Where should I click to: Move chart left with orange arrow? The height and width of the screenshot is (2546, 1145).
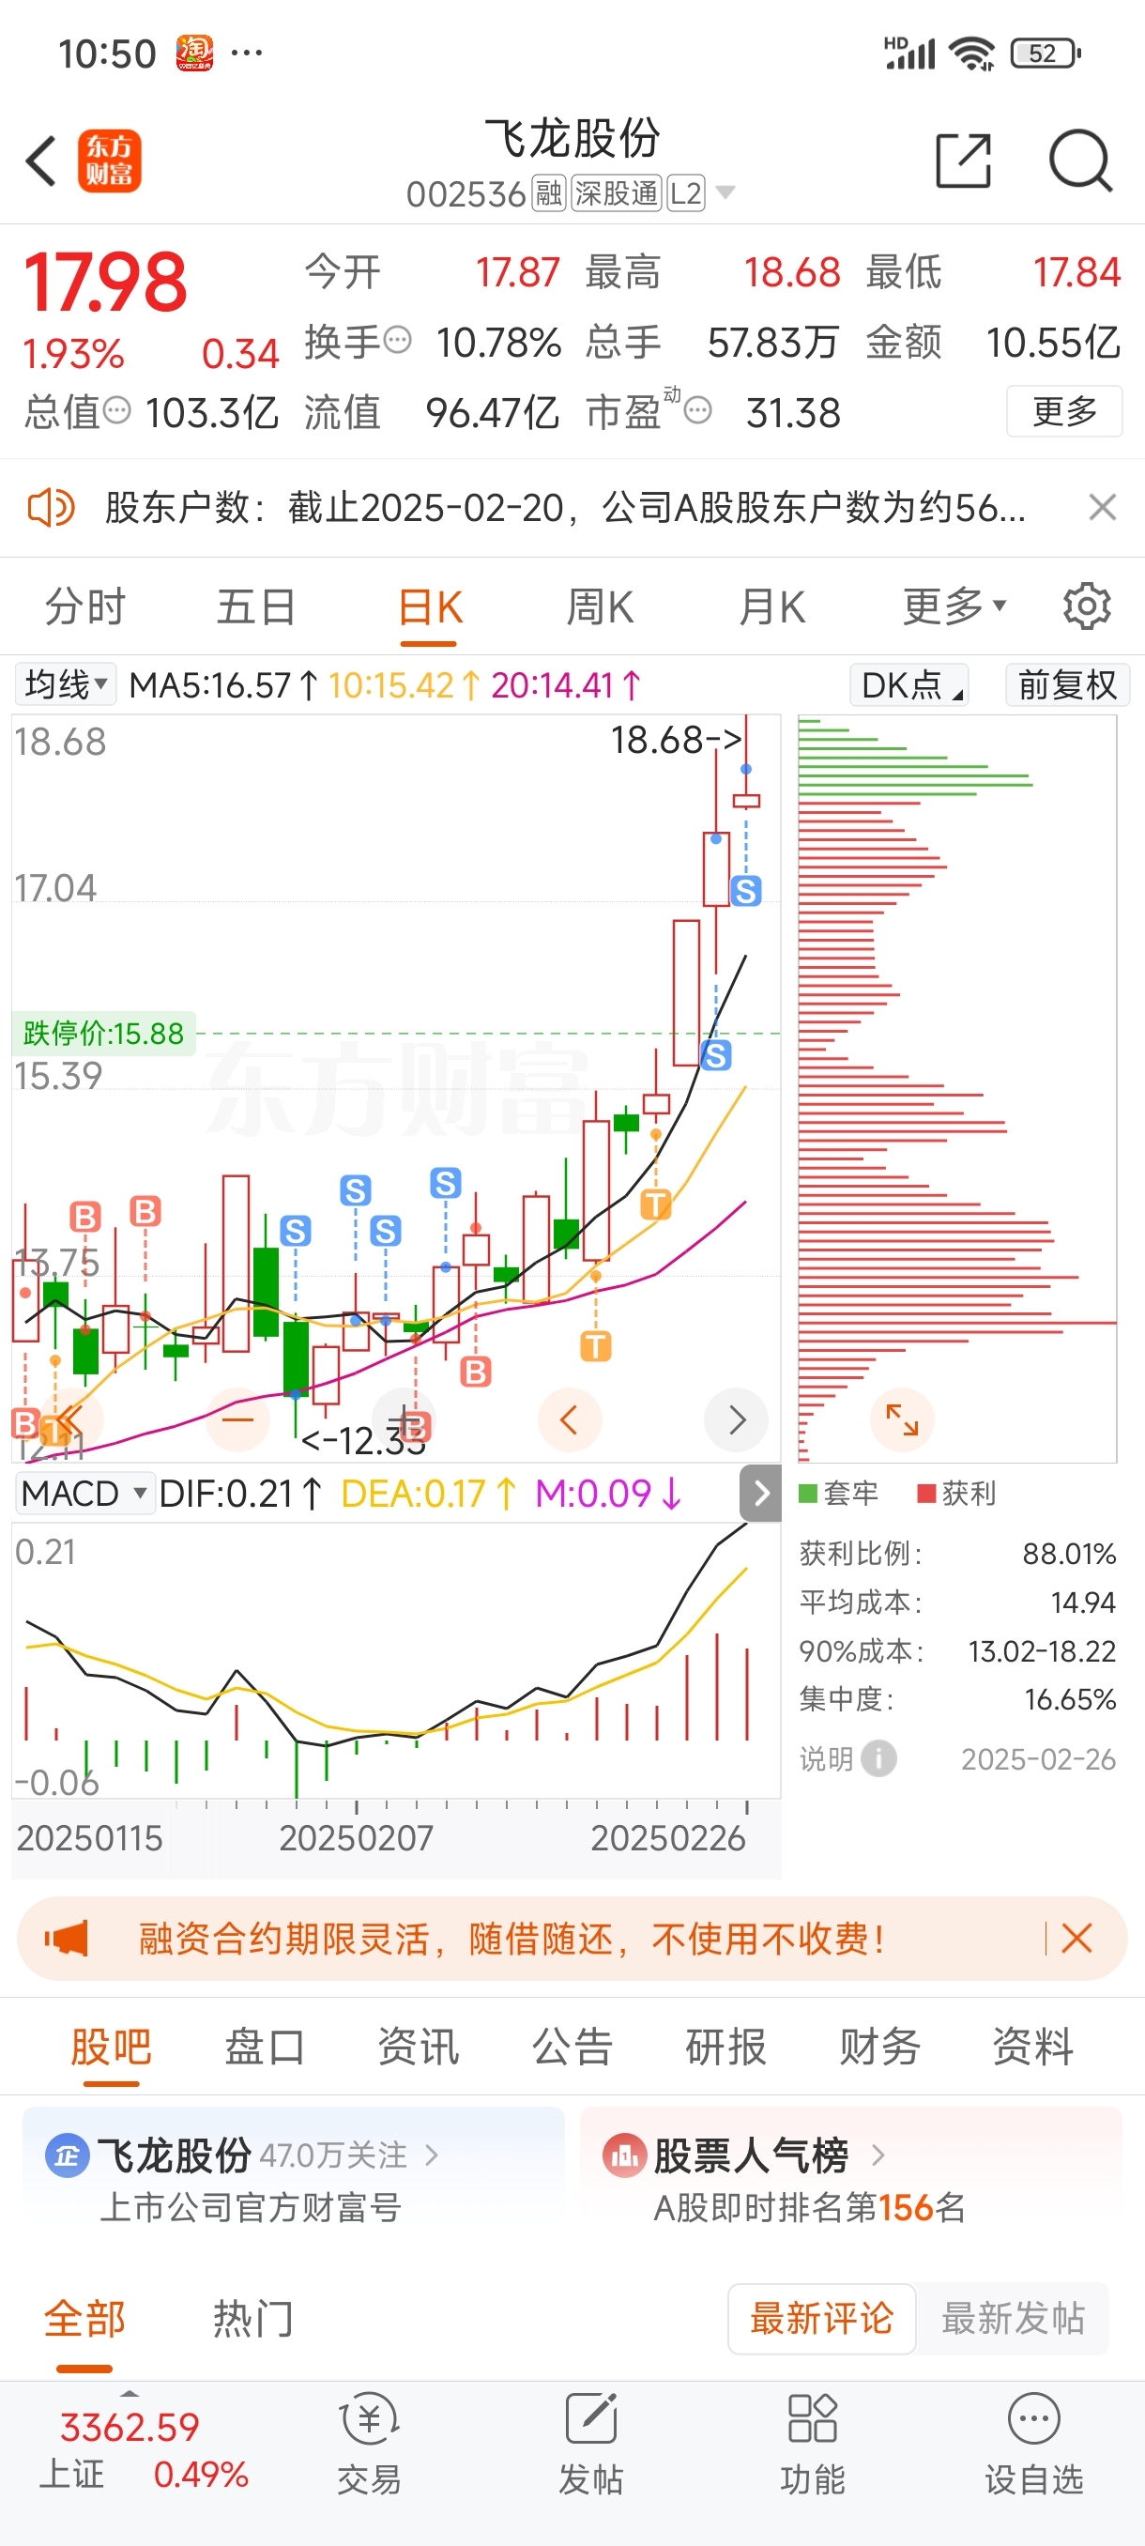click(x=569, y=1419)
